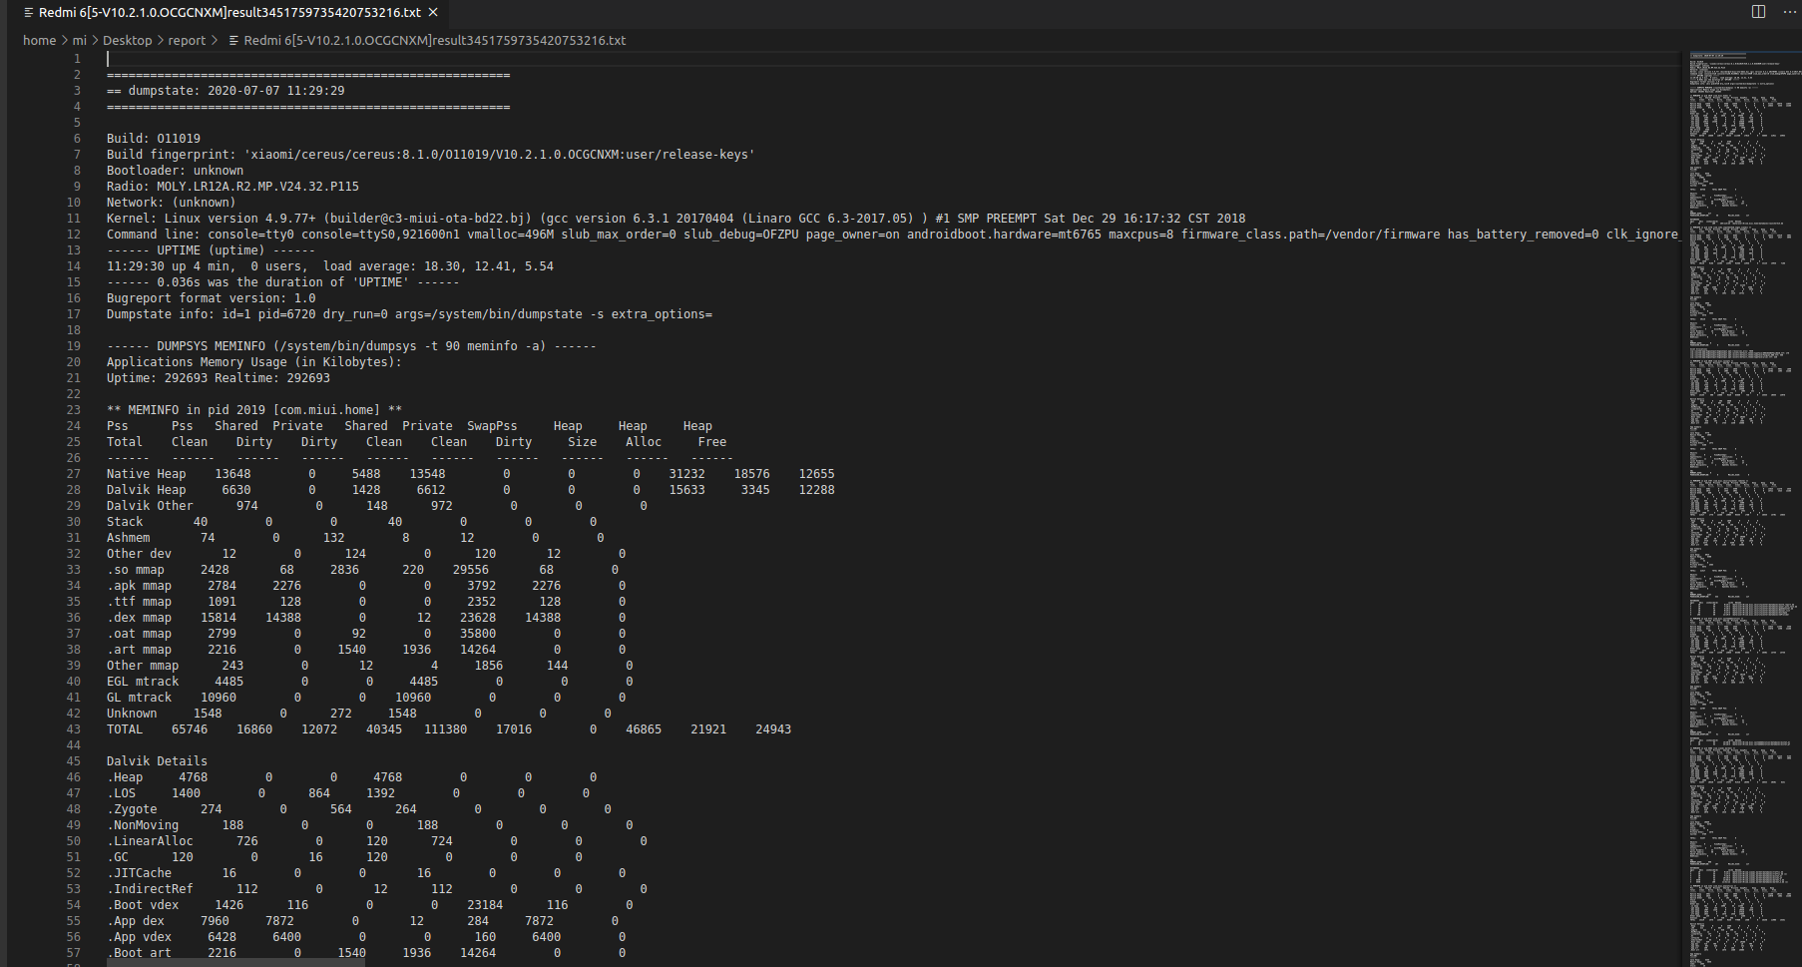Open the 'report' breadcrumb folder list
This screenshot has width=1802, height=967.
(187, 41)
